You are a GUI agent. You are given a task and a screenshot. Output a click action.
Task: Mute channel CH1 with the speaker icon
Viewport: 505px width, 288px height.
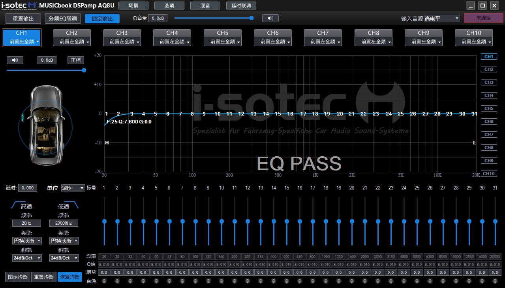tap(15, 60)
